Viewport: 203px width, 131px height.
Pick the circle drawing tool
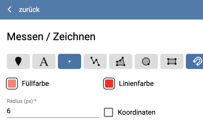146,61
